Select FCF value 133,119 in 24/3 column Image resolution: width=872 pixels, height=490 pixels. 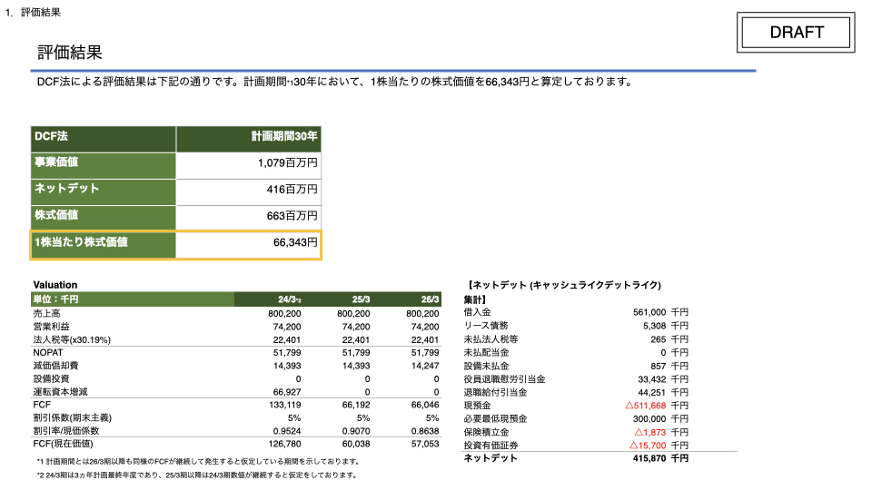pyautogui.click(x=284, y=405)
